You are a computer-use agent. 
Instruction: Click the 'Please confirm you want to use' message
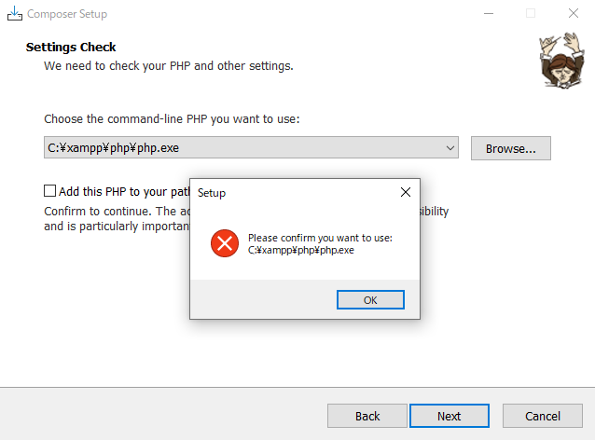pyautogui.click(x=320, y=238)
